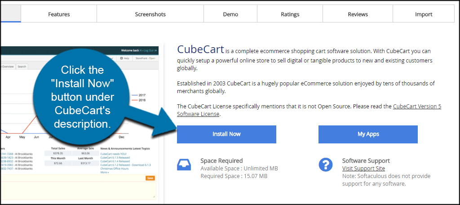Screen dimensions: 460x205
Task: Open 'Christmas Office Hours' topic
Action: click(x=114, y=169)
